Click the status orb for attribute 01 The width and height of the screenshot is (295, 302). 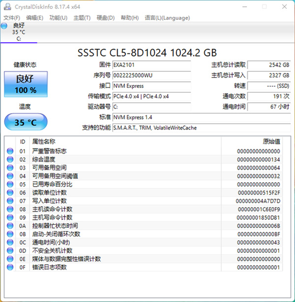10,151
